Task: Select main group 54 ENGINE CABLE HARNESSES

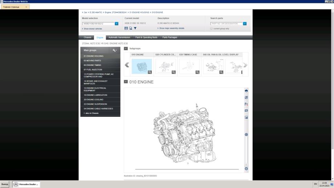Action: 100,109
